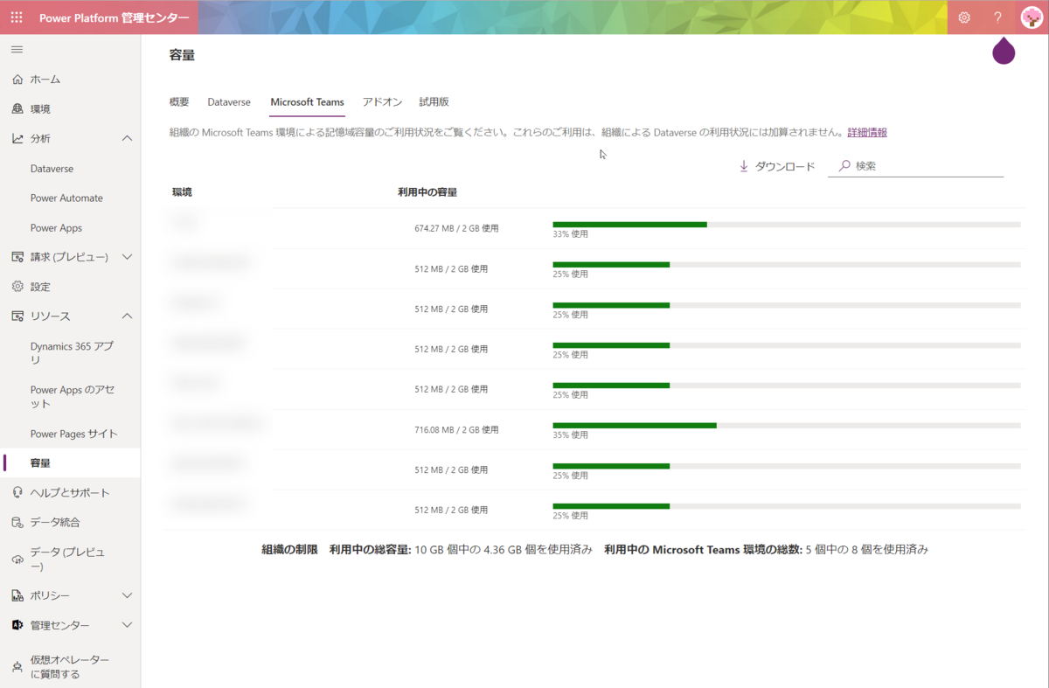The image size is (1049, 688).
Task: Expand the 請求 (プレビュー) chevron
Action: (x=127, y=257)
